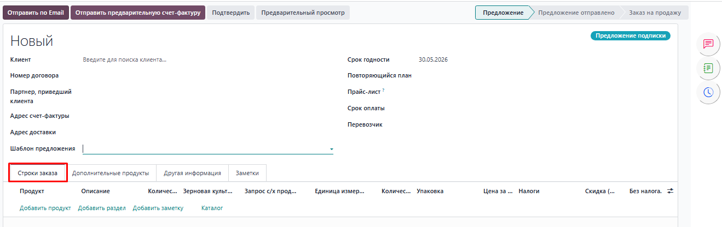
Task: Sort by Продукт column header
Action: [32, 191]
